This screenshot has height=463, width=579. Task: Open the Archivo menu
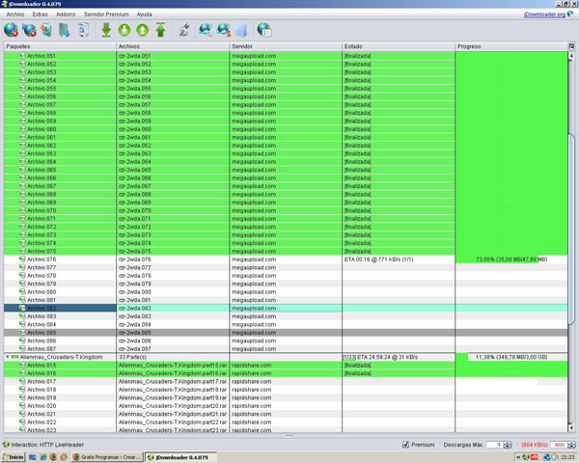click(15, 14)
